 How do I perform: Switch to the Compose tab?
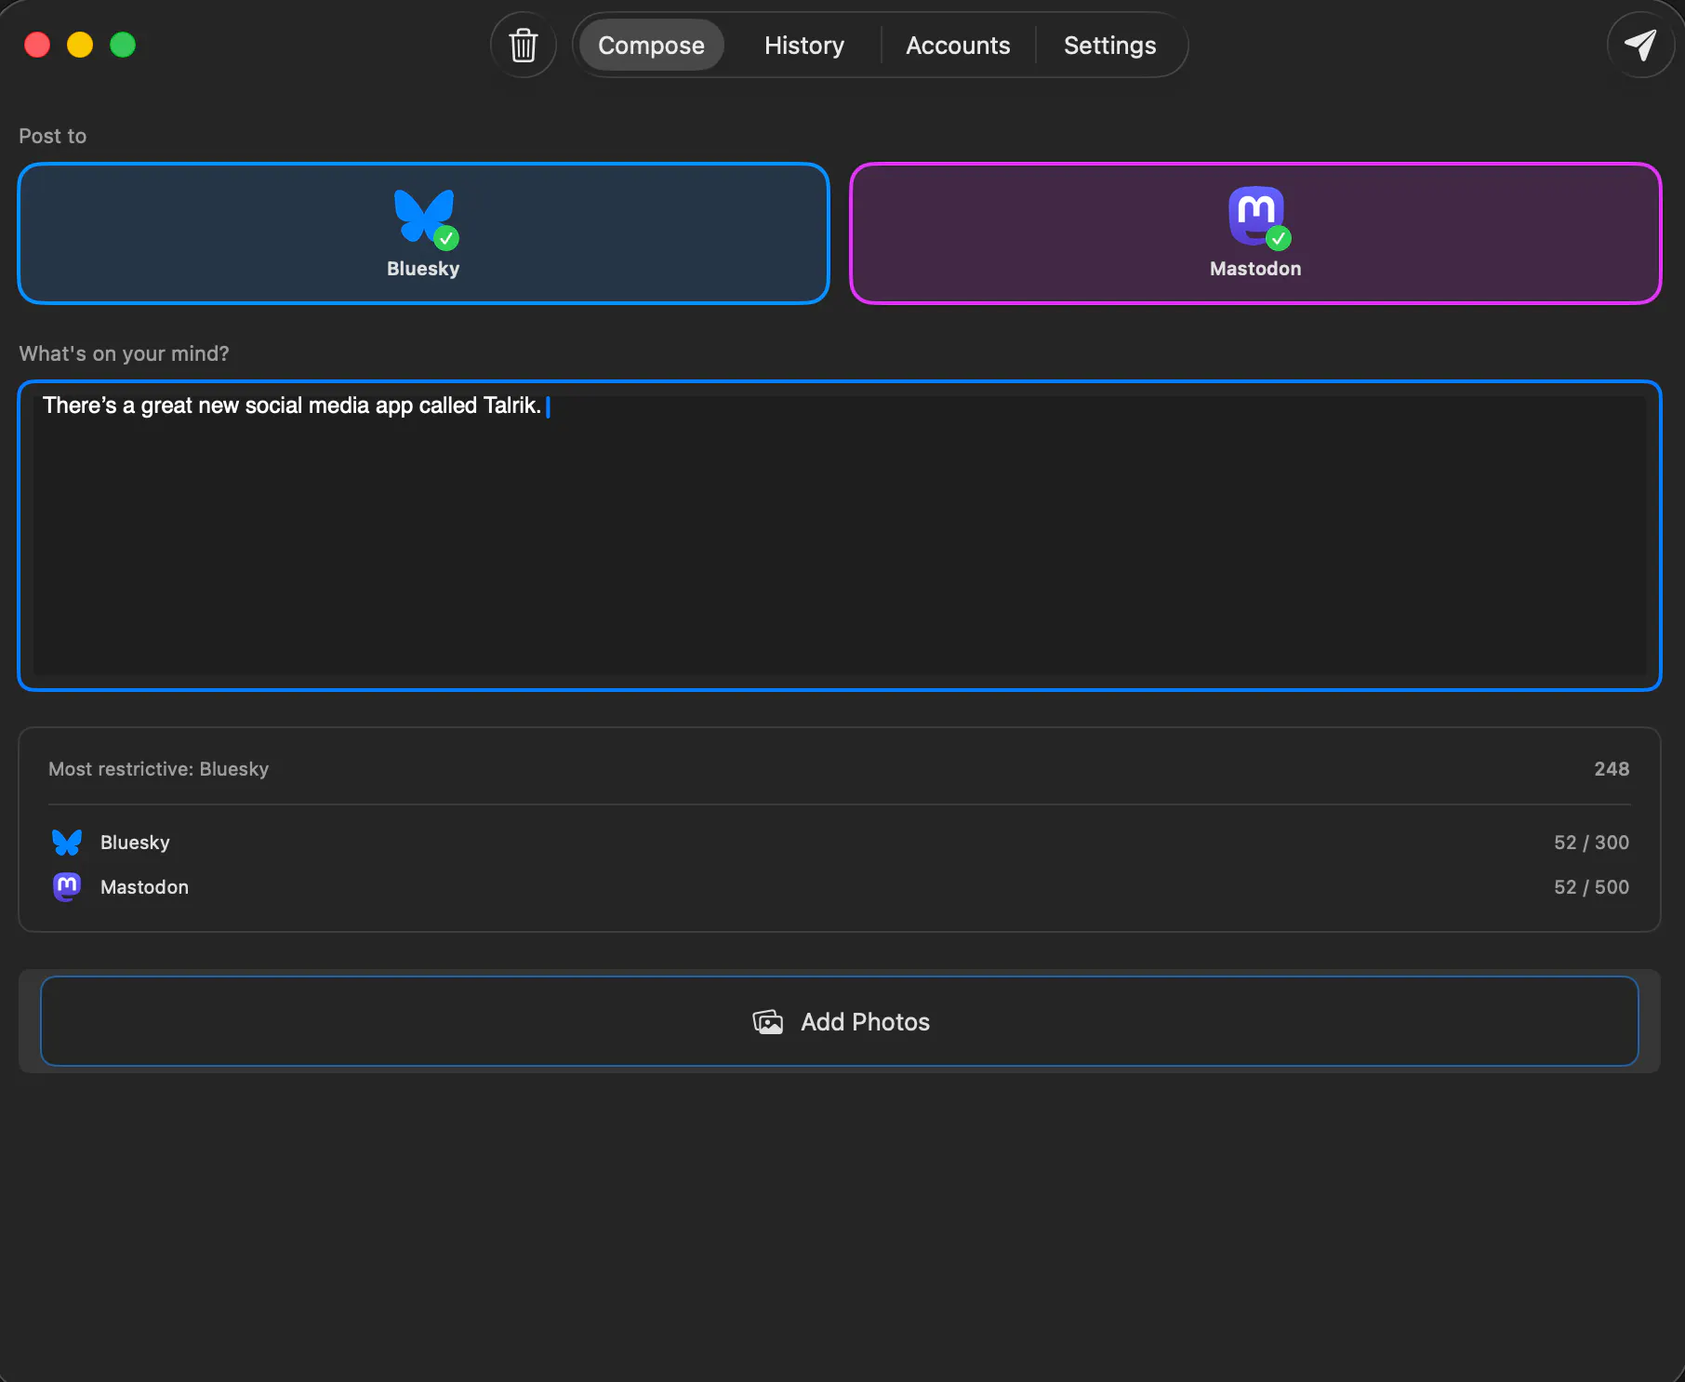(x=651, y=45)
